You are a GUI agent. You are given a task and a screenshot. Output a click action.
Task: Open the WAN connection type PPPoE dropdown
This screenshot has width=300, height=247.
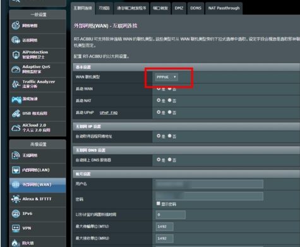tap(167, 77)
